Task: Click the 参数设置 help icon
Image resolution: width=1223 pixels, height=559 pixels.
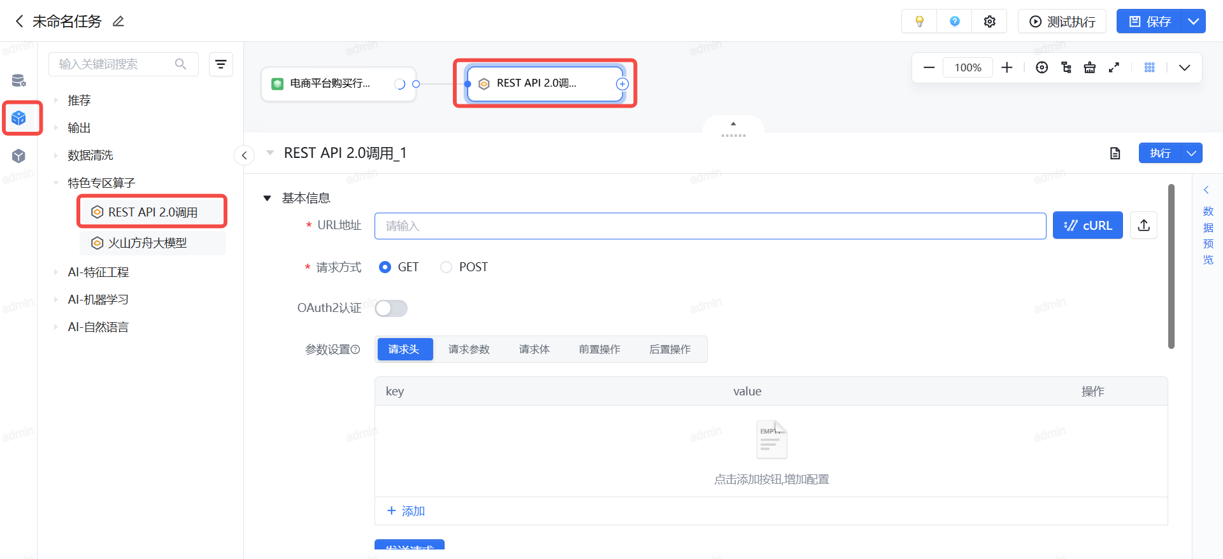Action: tap(355, 350)
